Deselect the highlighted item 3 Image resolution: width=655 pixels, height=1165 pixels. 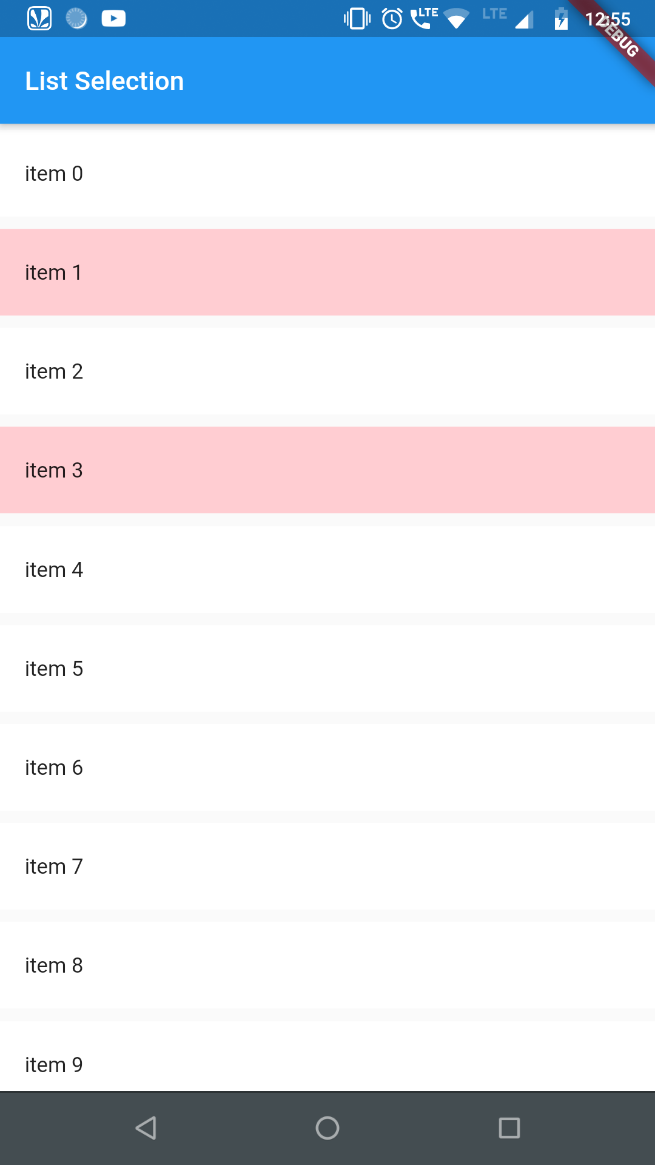click(327, 470)
